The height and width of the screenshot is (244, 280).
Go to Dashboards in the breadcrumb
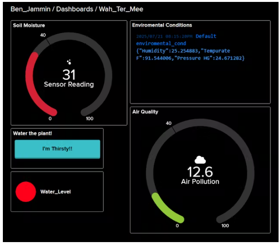(x=75, y=9)
